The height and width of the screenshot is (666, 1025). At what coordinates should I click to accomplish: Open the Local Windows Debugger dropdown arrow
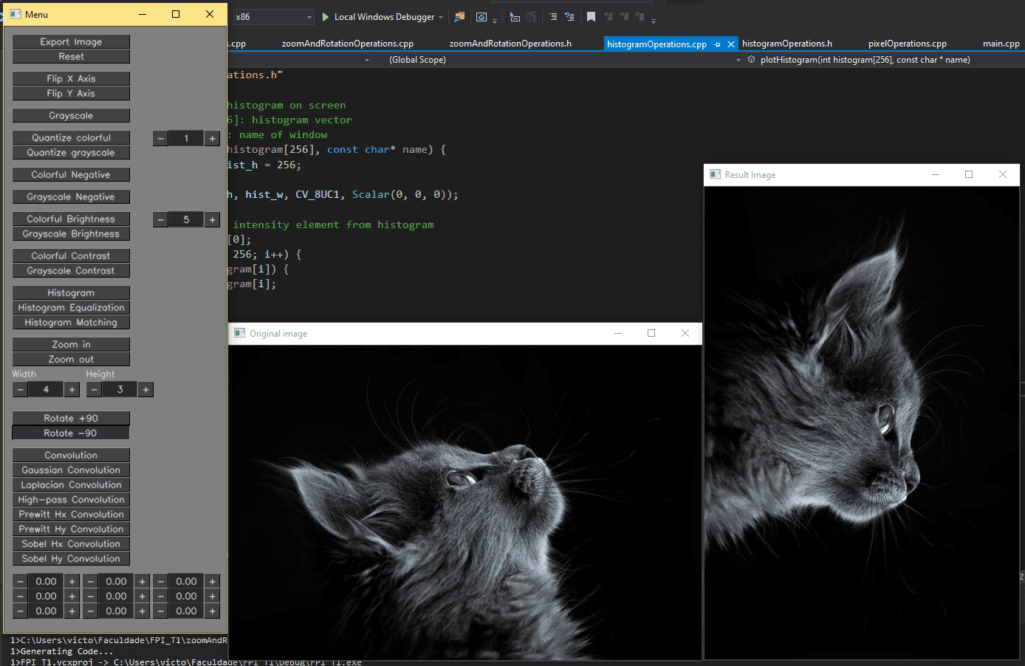[441, 17]
